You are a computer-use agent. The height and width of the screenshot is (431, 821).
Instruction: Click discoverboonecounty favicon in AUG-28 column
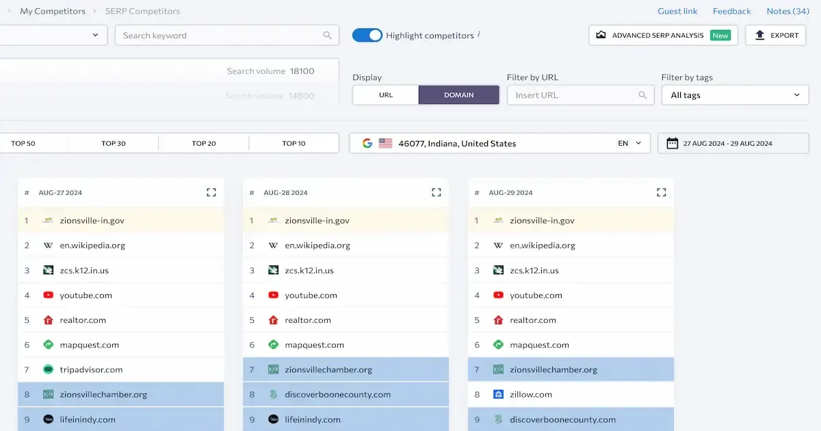point(273,394)
